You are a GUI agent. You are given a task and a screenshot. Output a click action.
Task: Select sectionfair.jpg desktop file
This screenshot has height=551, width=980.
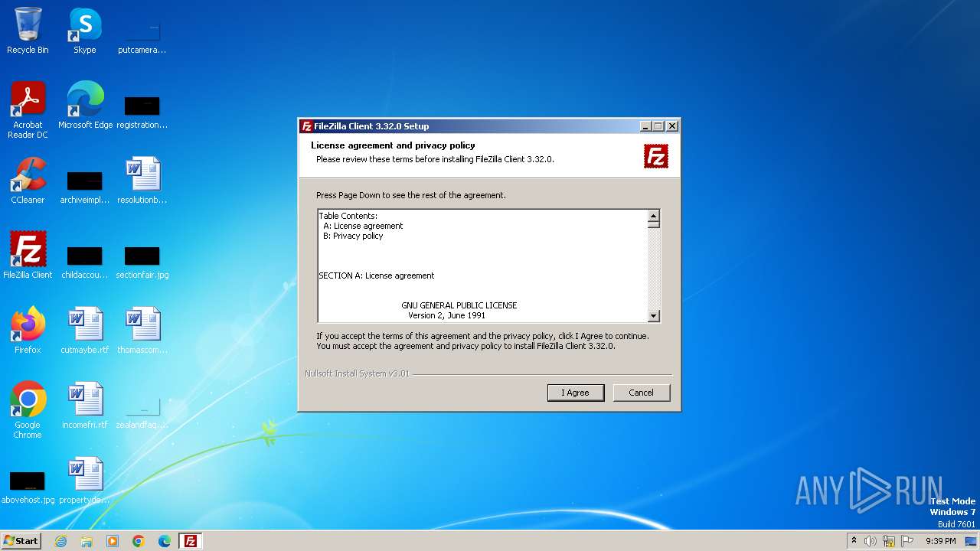[x=142, y=260]
